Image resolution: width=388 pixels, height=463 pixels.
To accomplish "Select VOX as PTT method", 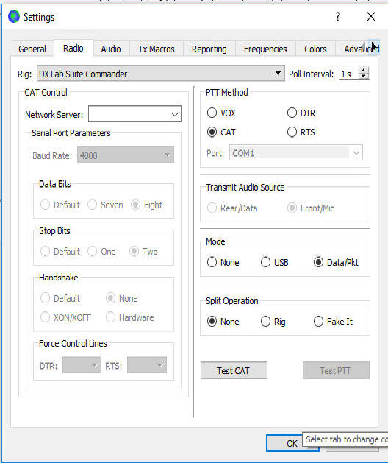I will coord(221,113).
